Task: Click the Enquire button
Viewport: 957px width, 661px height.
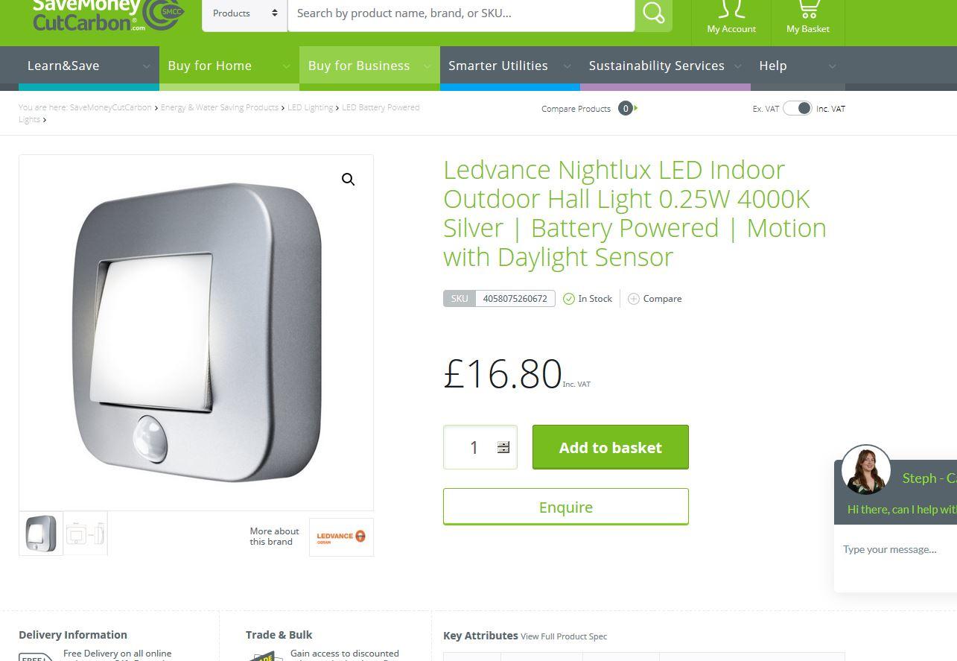Action: [x=566, y=507]
